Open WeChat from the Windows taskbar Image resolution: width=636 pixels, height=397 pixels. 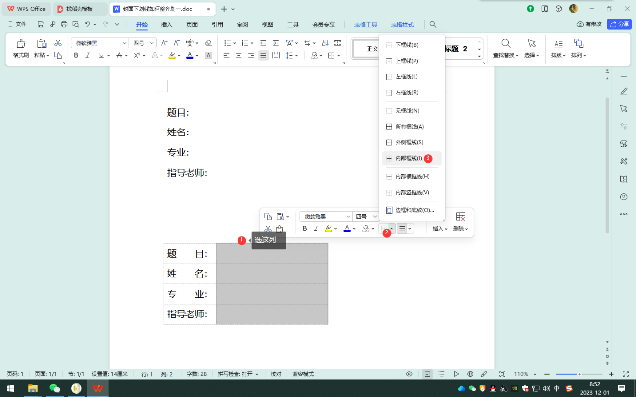[x=55, y=388]
